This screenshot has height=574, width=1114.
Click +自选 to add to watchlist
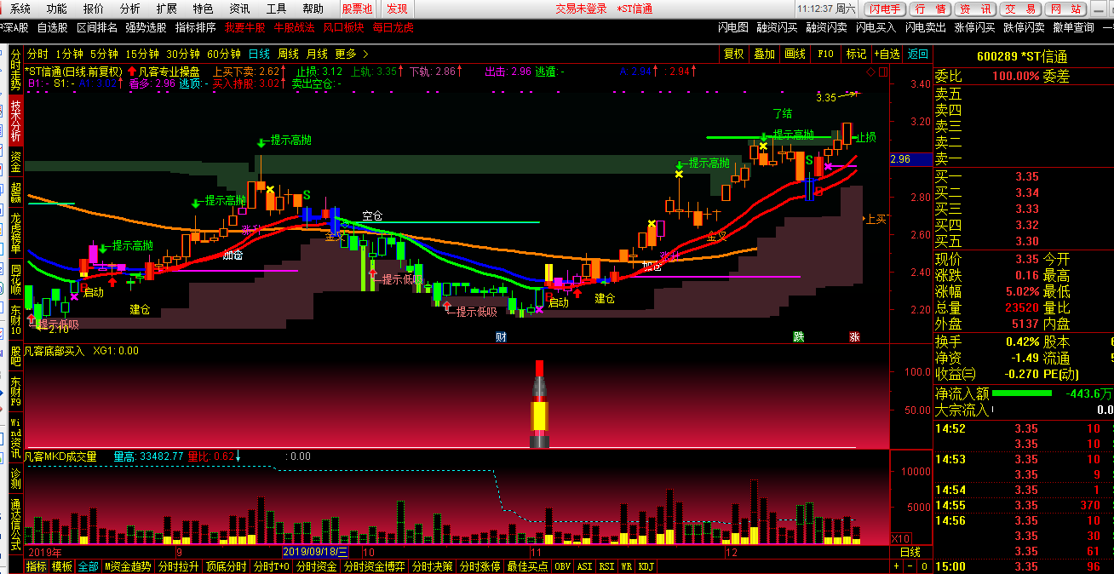click(887, 54)
